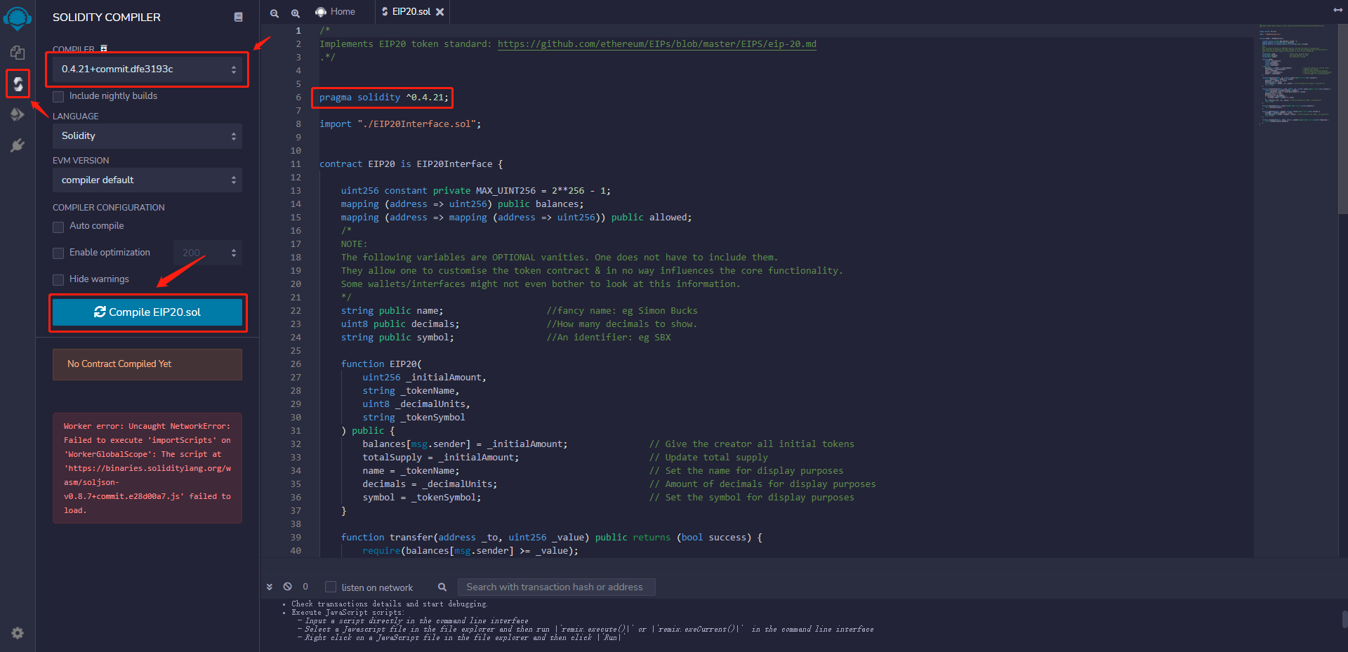Screen dimensions: 1348x652
Task: Collapse the terminal with chevron icon
Action: (x=270, y=587)
